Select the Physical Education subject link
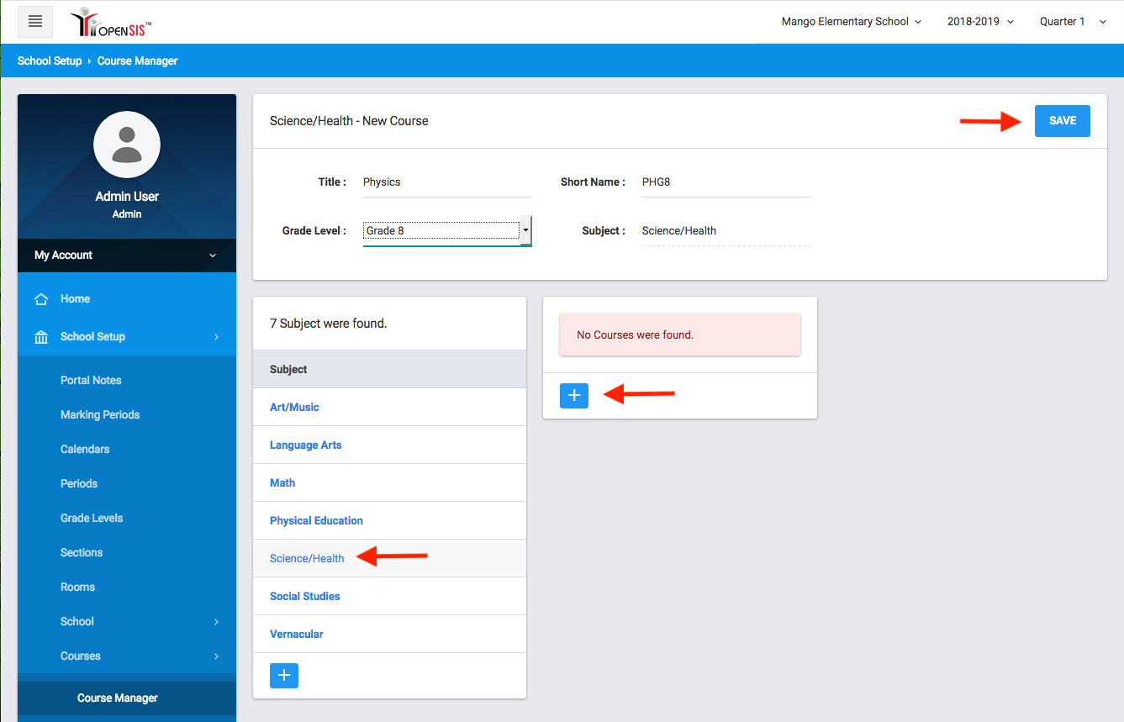Screen dimensions: 1124x722 (x=316, y=521)
